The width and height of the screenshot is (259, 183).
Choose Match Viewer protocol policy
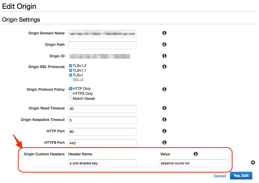71,99
